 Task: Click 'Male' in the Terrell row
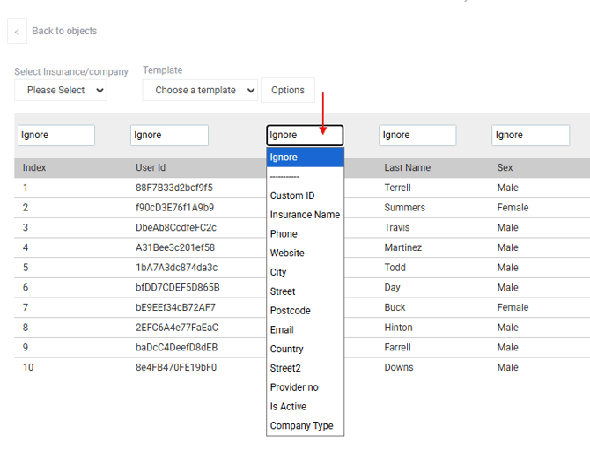pos(507,188)
